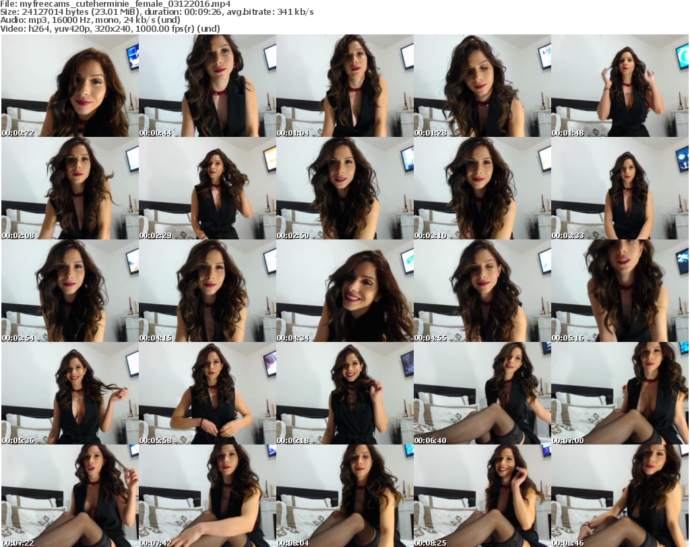Image resolution: width=690 pixels, height=547 pixels.
Task: Click the Audio line showing mp3 16000 Hz
Action: (90, 20)
